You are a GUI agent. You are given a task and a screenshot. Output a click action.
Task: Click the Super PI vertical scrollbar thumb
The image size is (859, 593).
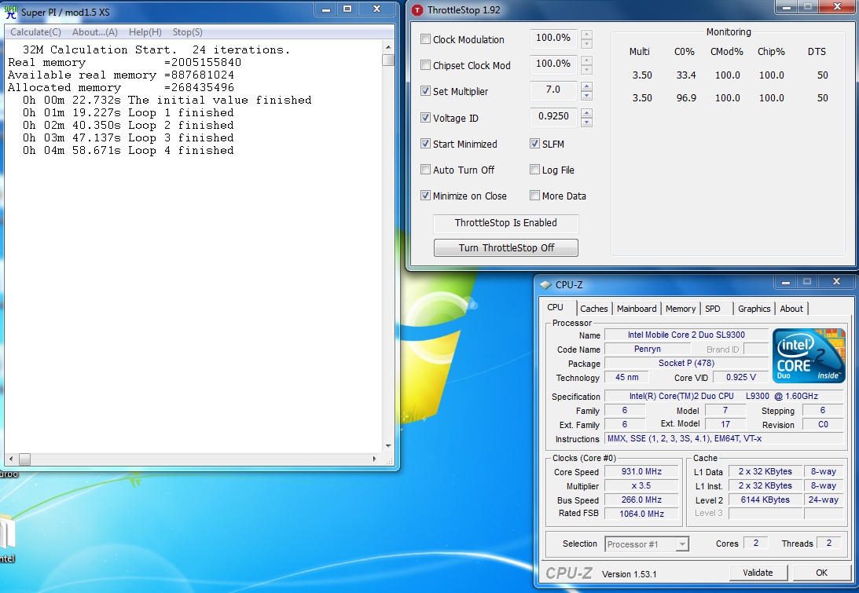point(388,60)
